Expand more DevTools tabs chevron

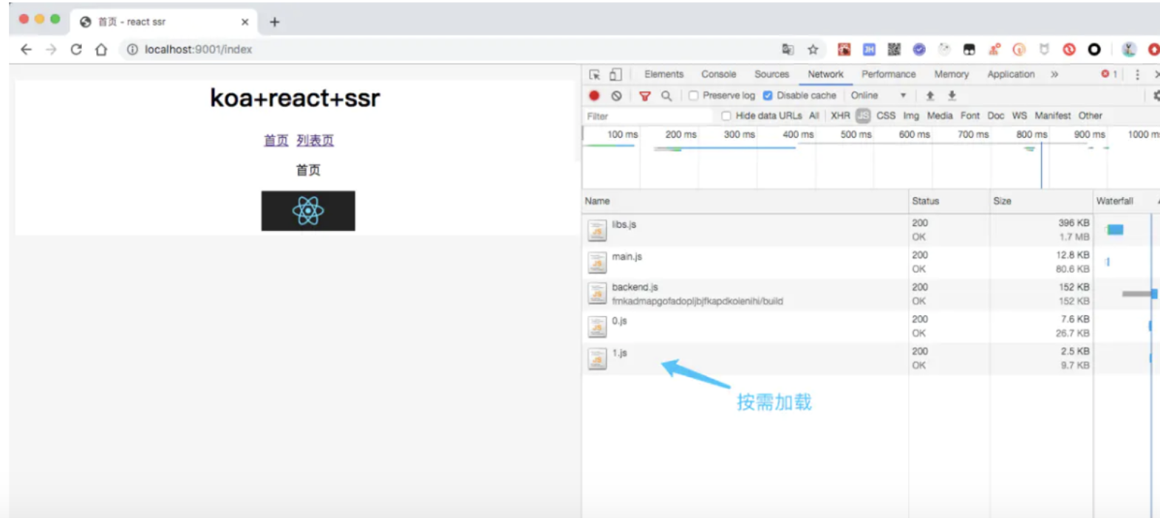1054,75
